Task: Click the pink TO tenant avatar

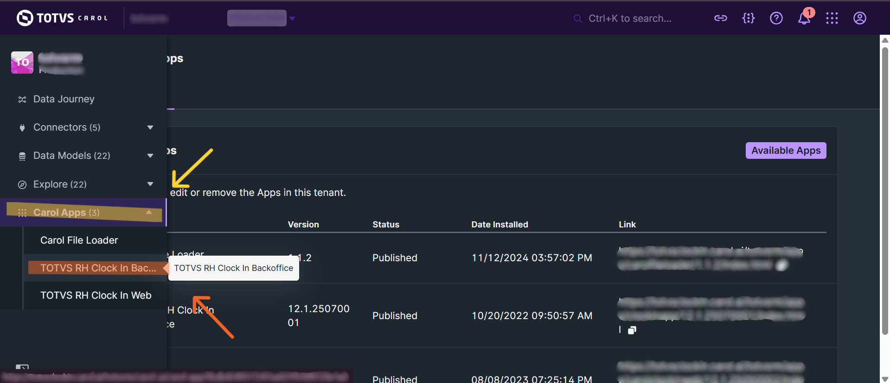Action: 22,63
